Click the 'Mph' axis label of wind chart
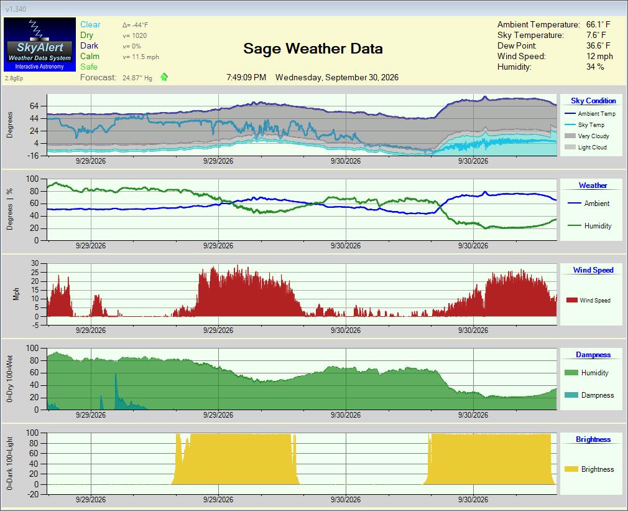Viewport: 628px width, 511px height. pyautogui.click(x=16, y=294)
